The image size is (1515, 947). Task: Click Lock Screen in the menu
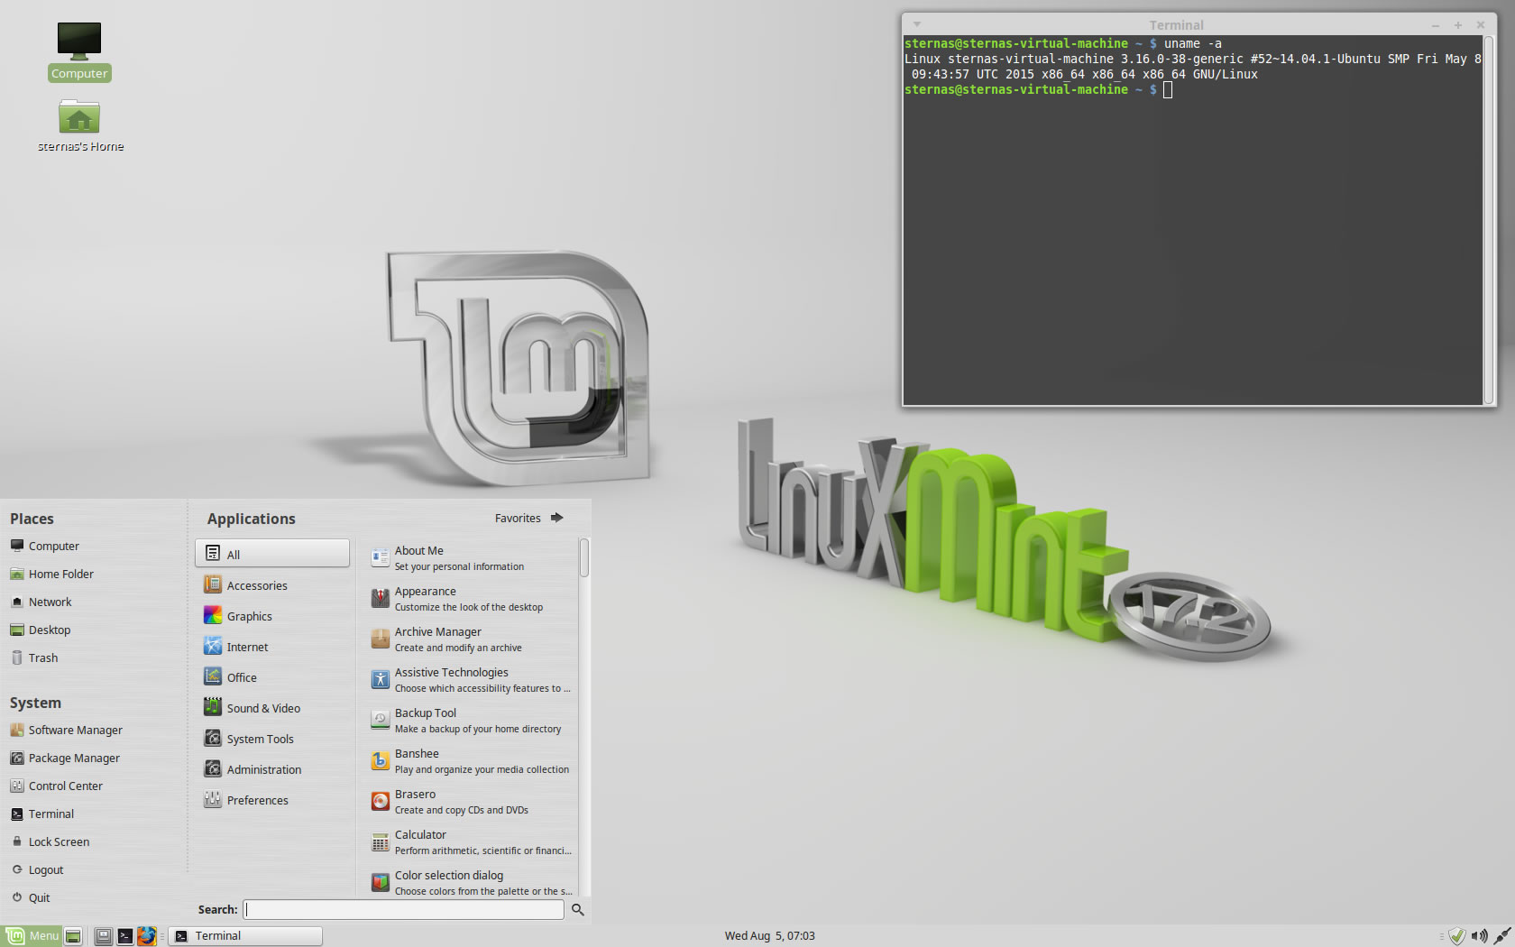(x=50, y=841)
